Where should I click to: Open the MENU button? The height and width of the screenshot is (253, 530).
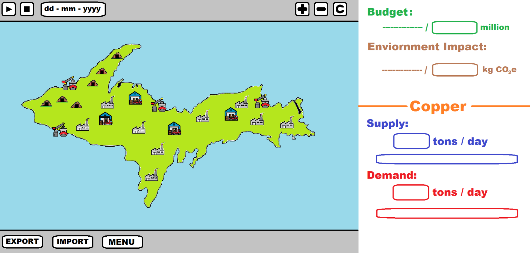point(122,242)
